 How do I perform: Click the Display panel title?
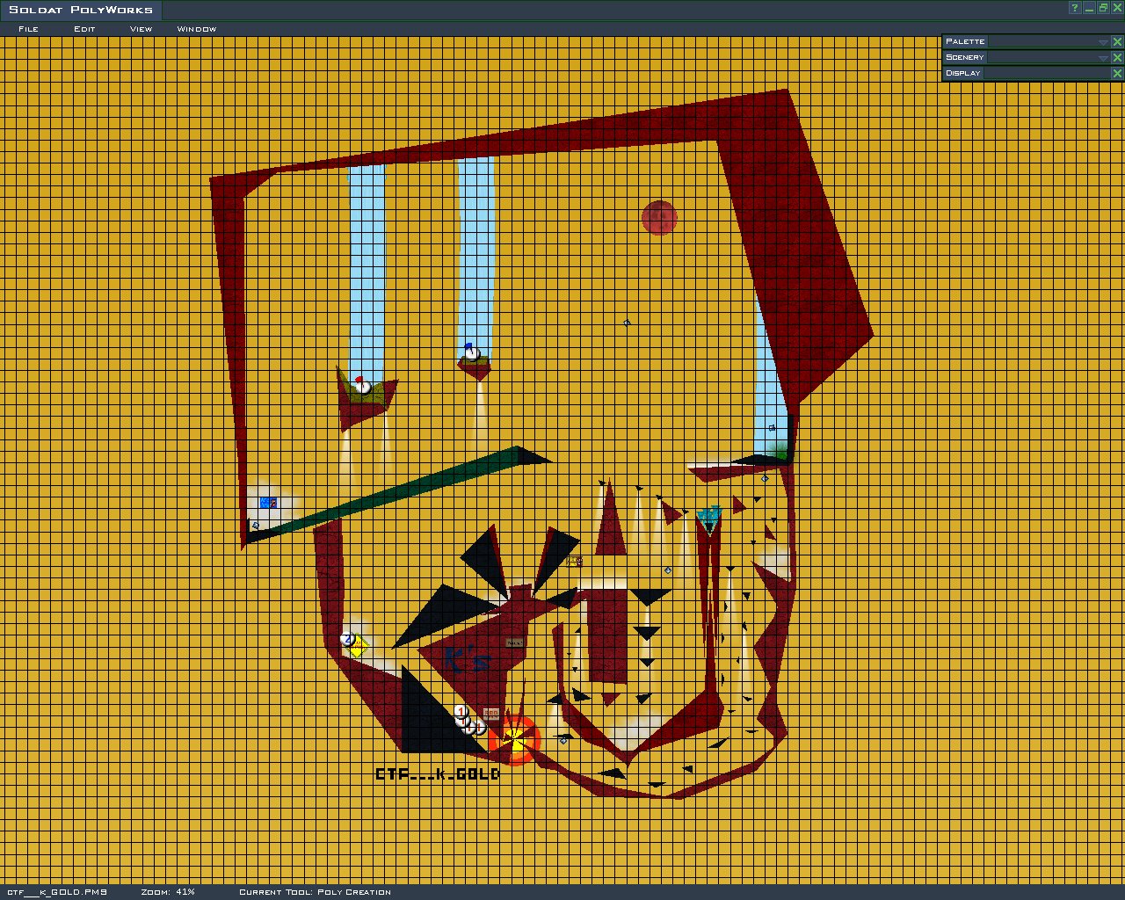pyautogui.click(x=963, y=73)
